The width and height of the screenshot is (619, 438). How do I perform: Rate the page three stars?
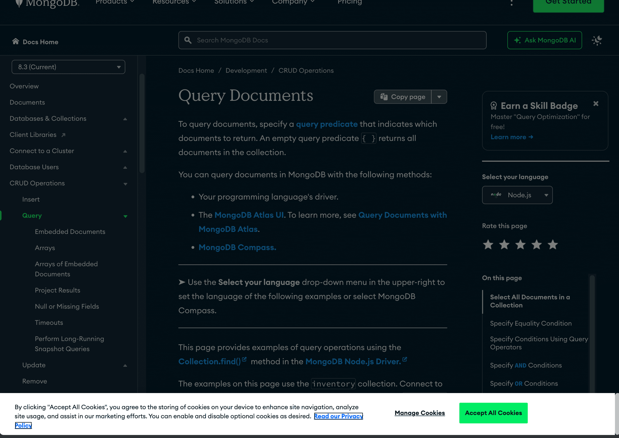[x=520, y=245]
